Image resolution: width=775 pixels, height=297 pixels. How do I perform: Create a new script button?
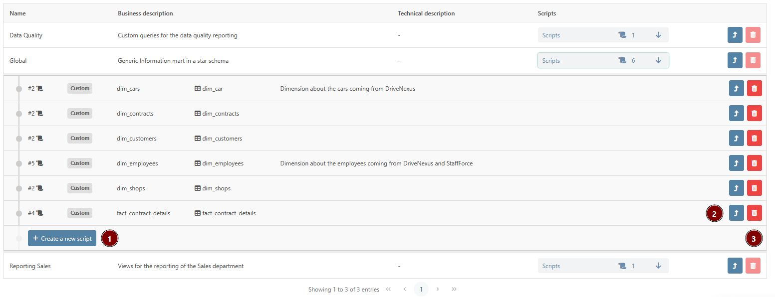point(62,238)
